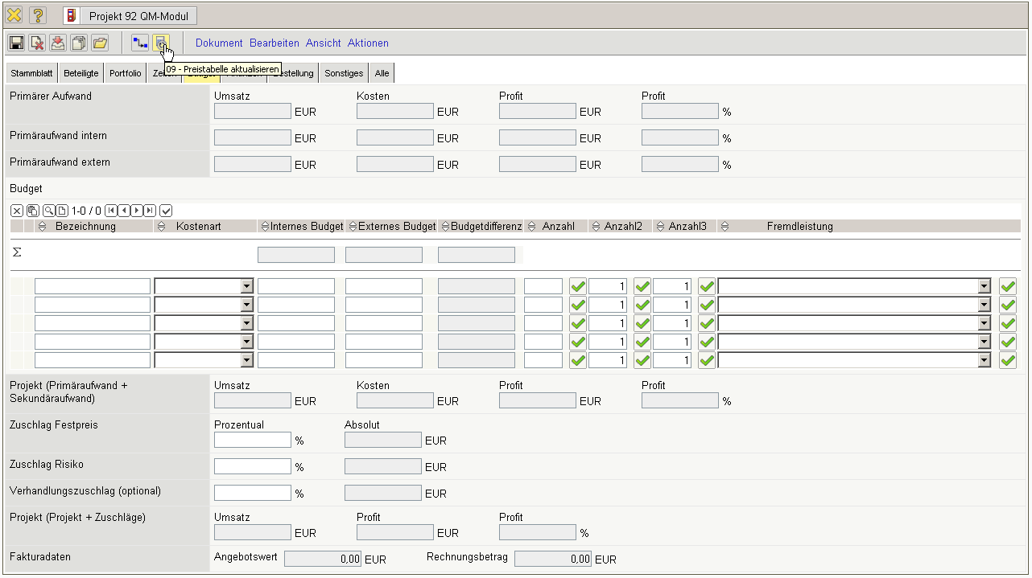Viewport: 1032px width, 578px height.
Task: Go to last page in Budget table navigation
Action: pos(150,211)
